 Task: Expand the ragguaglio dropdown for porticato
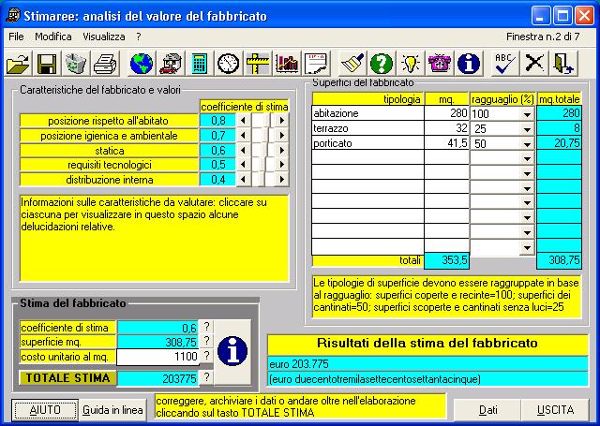pyautogui.click(x=527, y=144)
